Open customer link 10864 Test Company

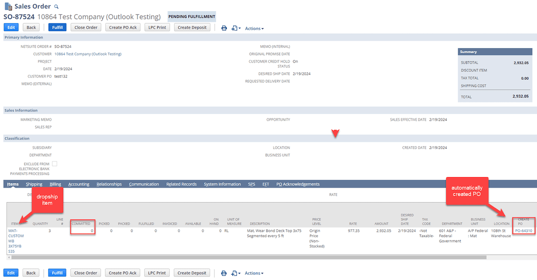[88, 54]
